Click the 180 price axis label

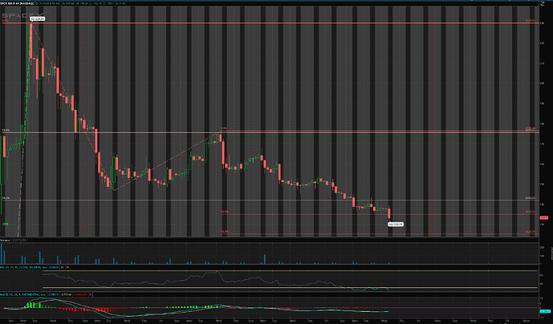coord(542,124)
